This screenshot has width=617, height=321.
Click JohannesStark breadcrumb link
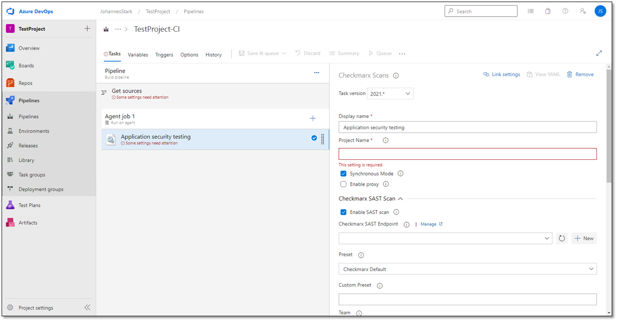(117, 11)
